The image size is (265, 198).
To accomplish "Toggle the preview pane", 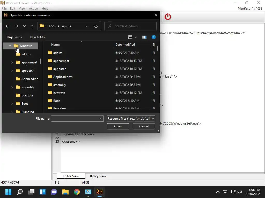I will point(144,37).
